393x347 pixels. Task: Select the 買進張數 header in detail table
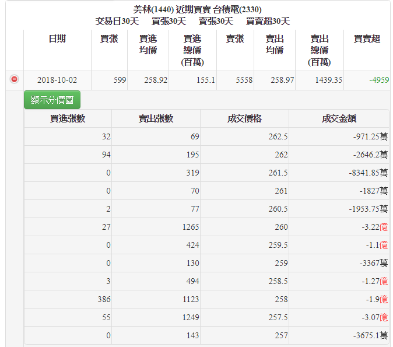coord(68,119)
